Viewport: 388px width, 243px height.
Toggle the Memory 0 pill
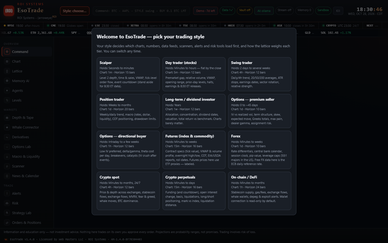pyautogui.click(x=304, y=11)
